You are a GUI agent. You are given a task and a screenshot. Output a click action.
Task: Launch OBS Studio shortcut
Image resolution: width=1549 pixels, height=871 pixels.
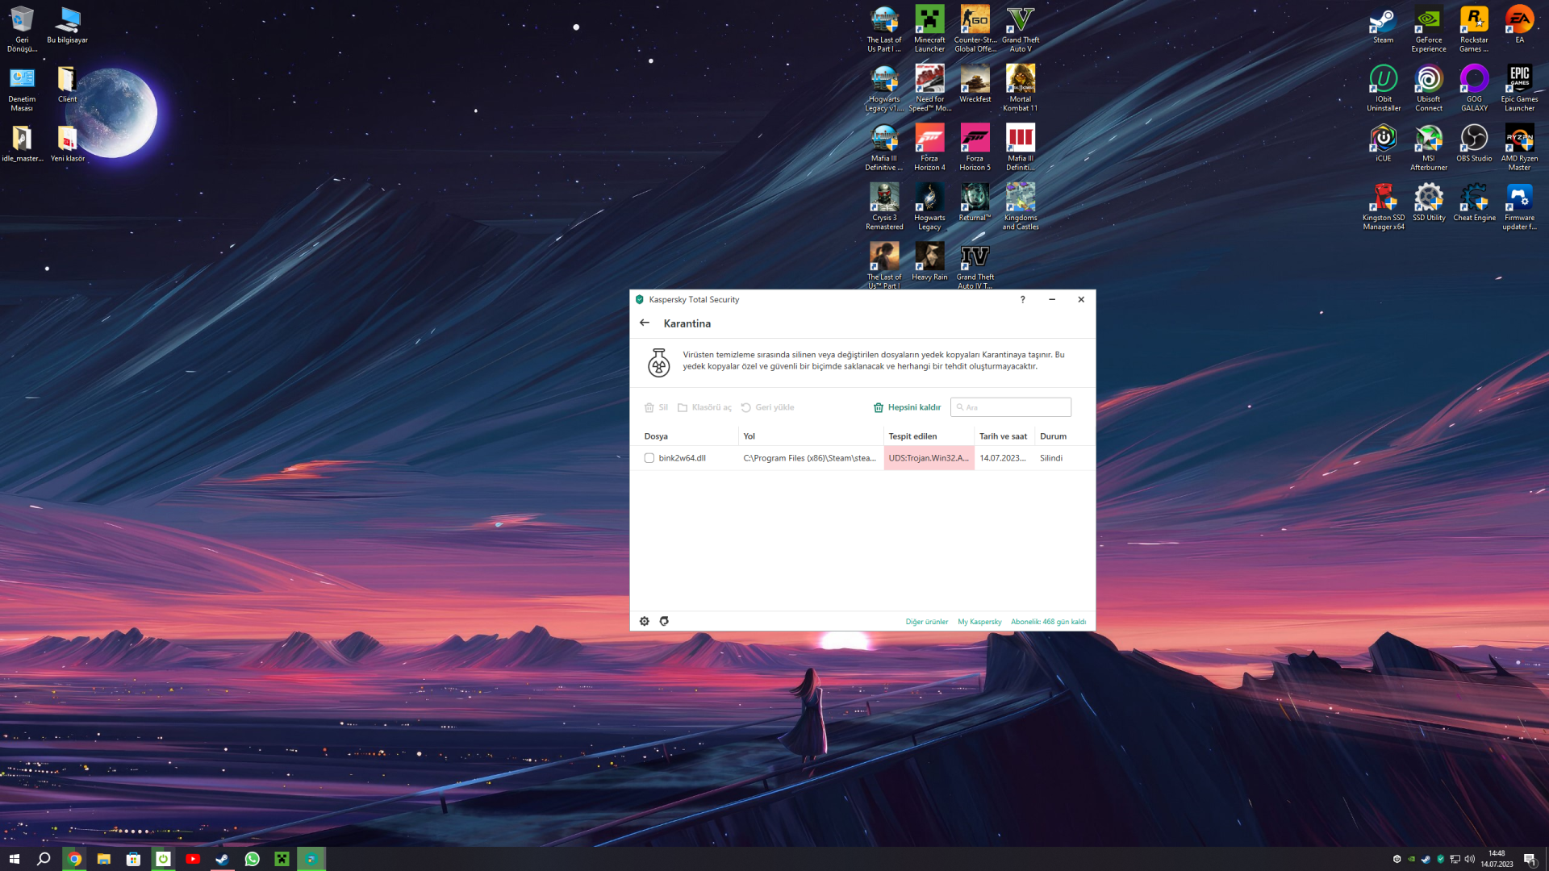pos(1474,144)
